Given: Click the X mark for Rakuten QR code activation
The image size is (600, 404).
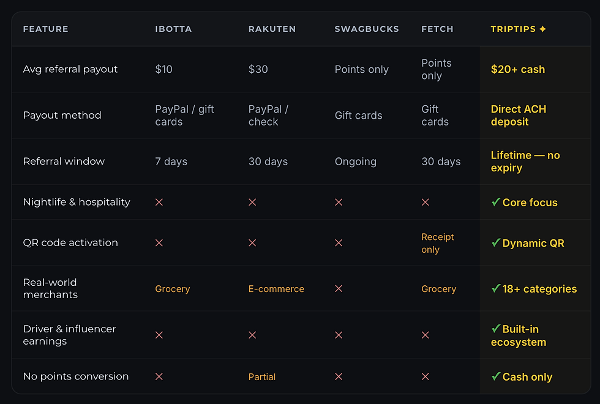Looking at the screenshot, I should pos(252,242).
